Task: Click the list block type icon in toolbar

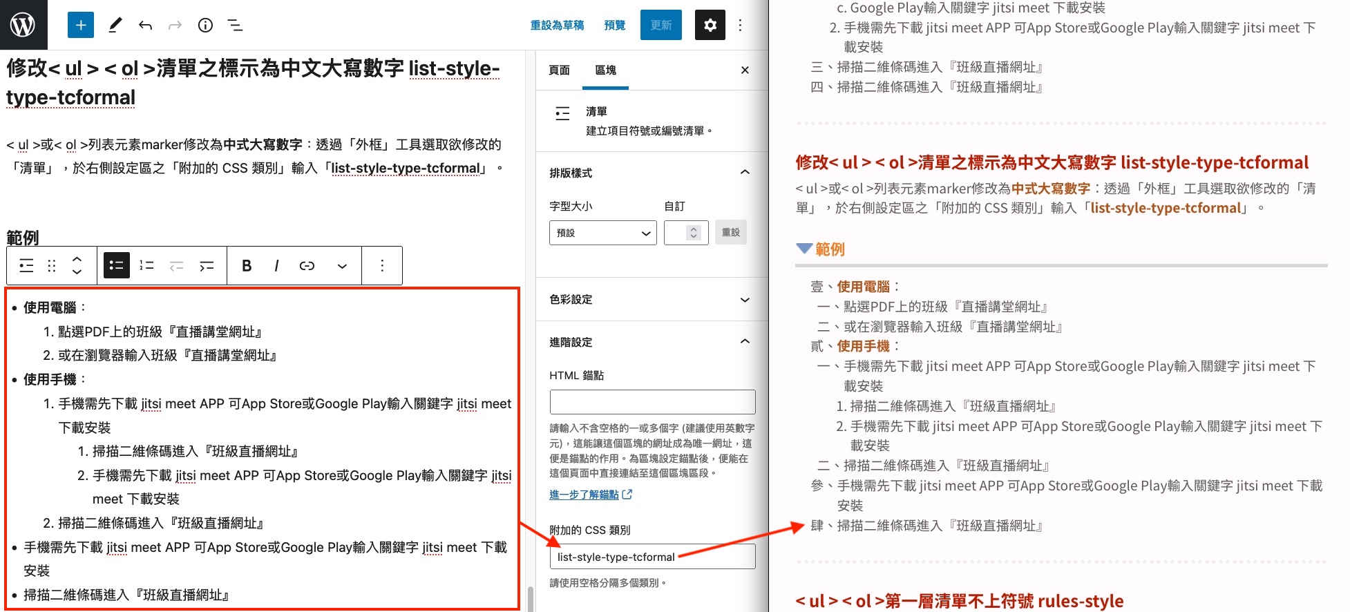Action: pos(26,266)
